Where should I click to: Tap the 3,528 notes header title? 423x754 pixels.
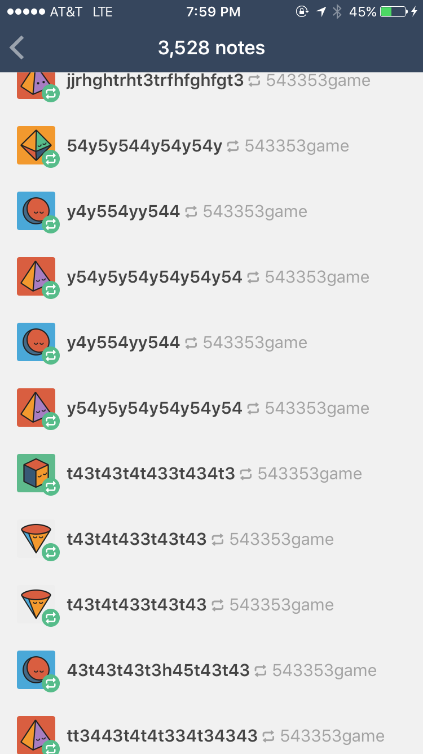point(211,48)
